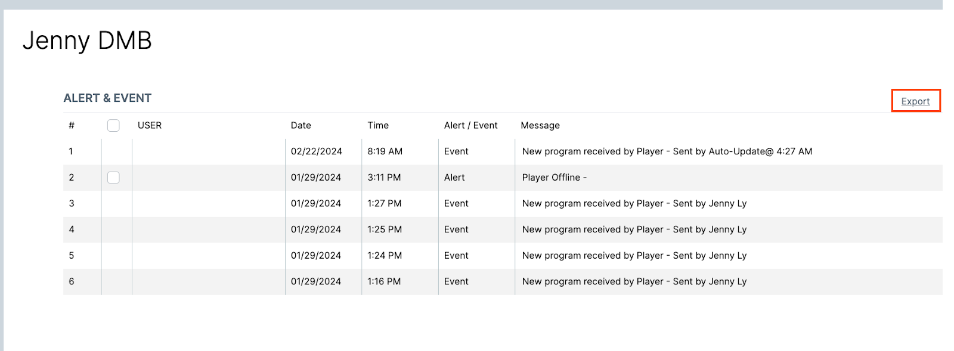Toggle the select-all checkbox in table header

coord(113,125)
